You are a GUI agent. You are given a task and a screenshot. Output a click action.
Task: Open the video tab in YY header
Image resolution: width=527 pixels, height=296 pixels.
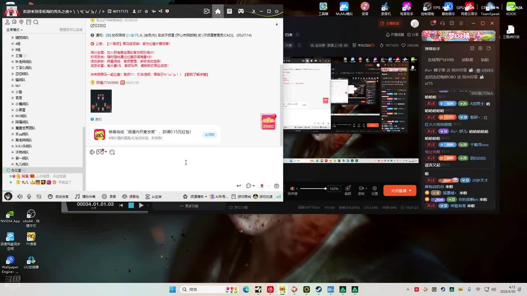click(207, 11)
